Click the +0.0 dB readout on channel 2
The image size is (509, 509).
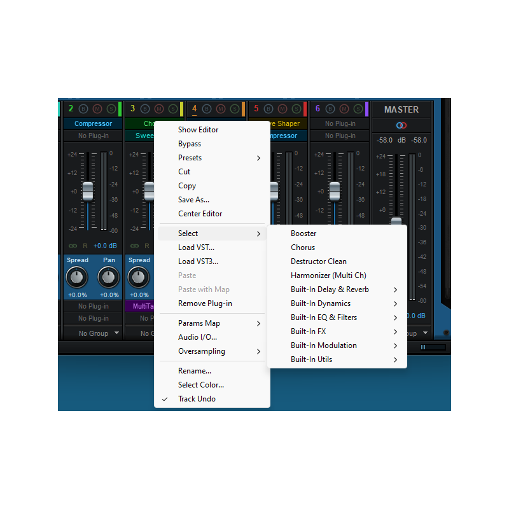[105, 245]
